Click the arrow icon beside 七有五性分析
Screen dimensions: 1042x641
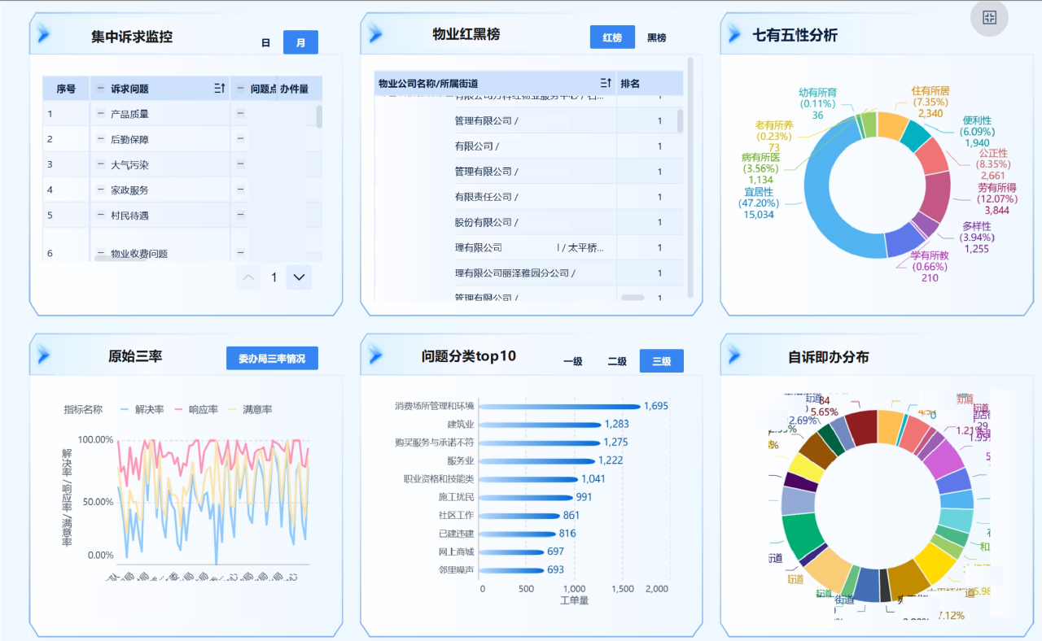click(734, 34)
